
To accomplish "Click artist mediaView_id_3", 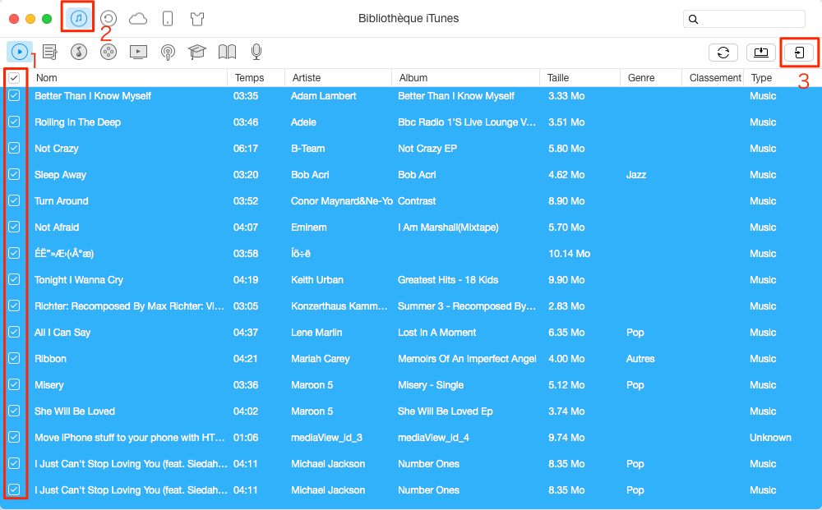I will coord(326,437).
